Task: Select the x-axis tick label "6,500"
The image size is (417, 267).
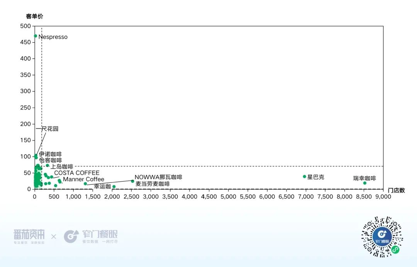Action: click(286, 197)
